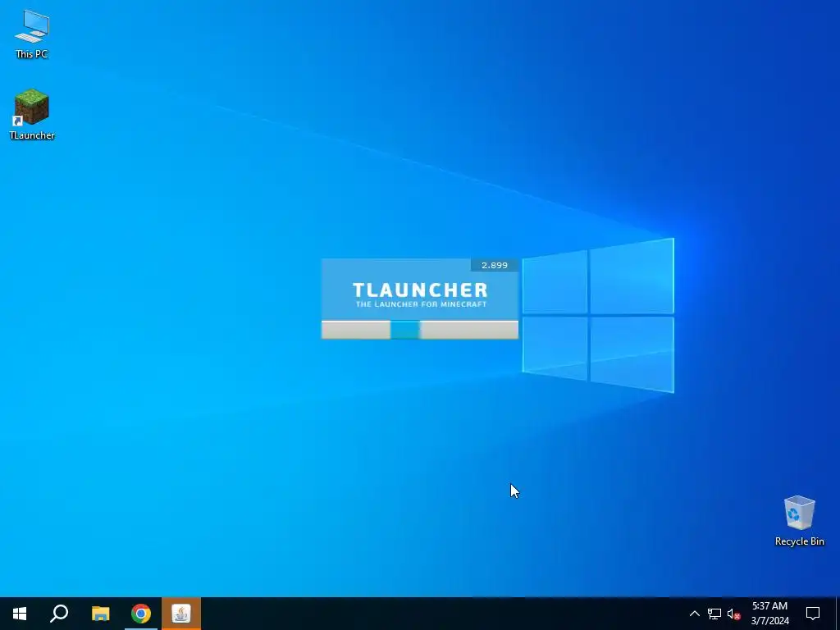Click the Java app taskbar button
Image resolution: width=840 pixels, height=630 pixels.
point(181,614)
